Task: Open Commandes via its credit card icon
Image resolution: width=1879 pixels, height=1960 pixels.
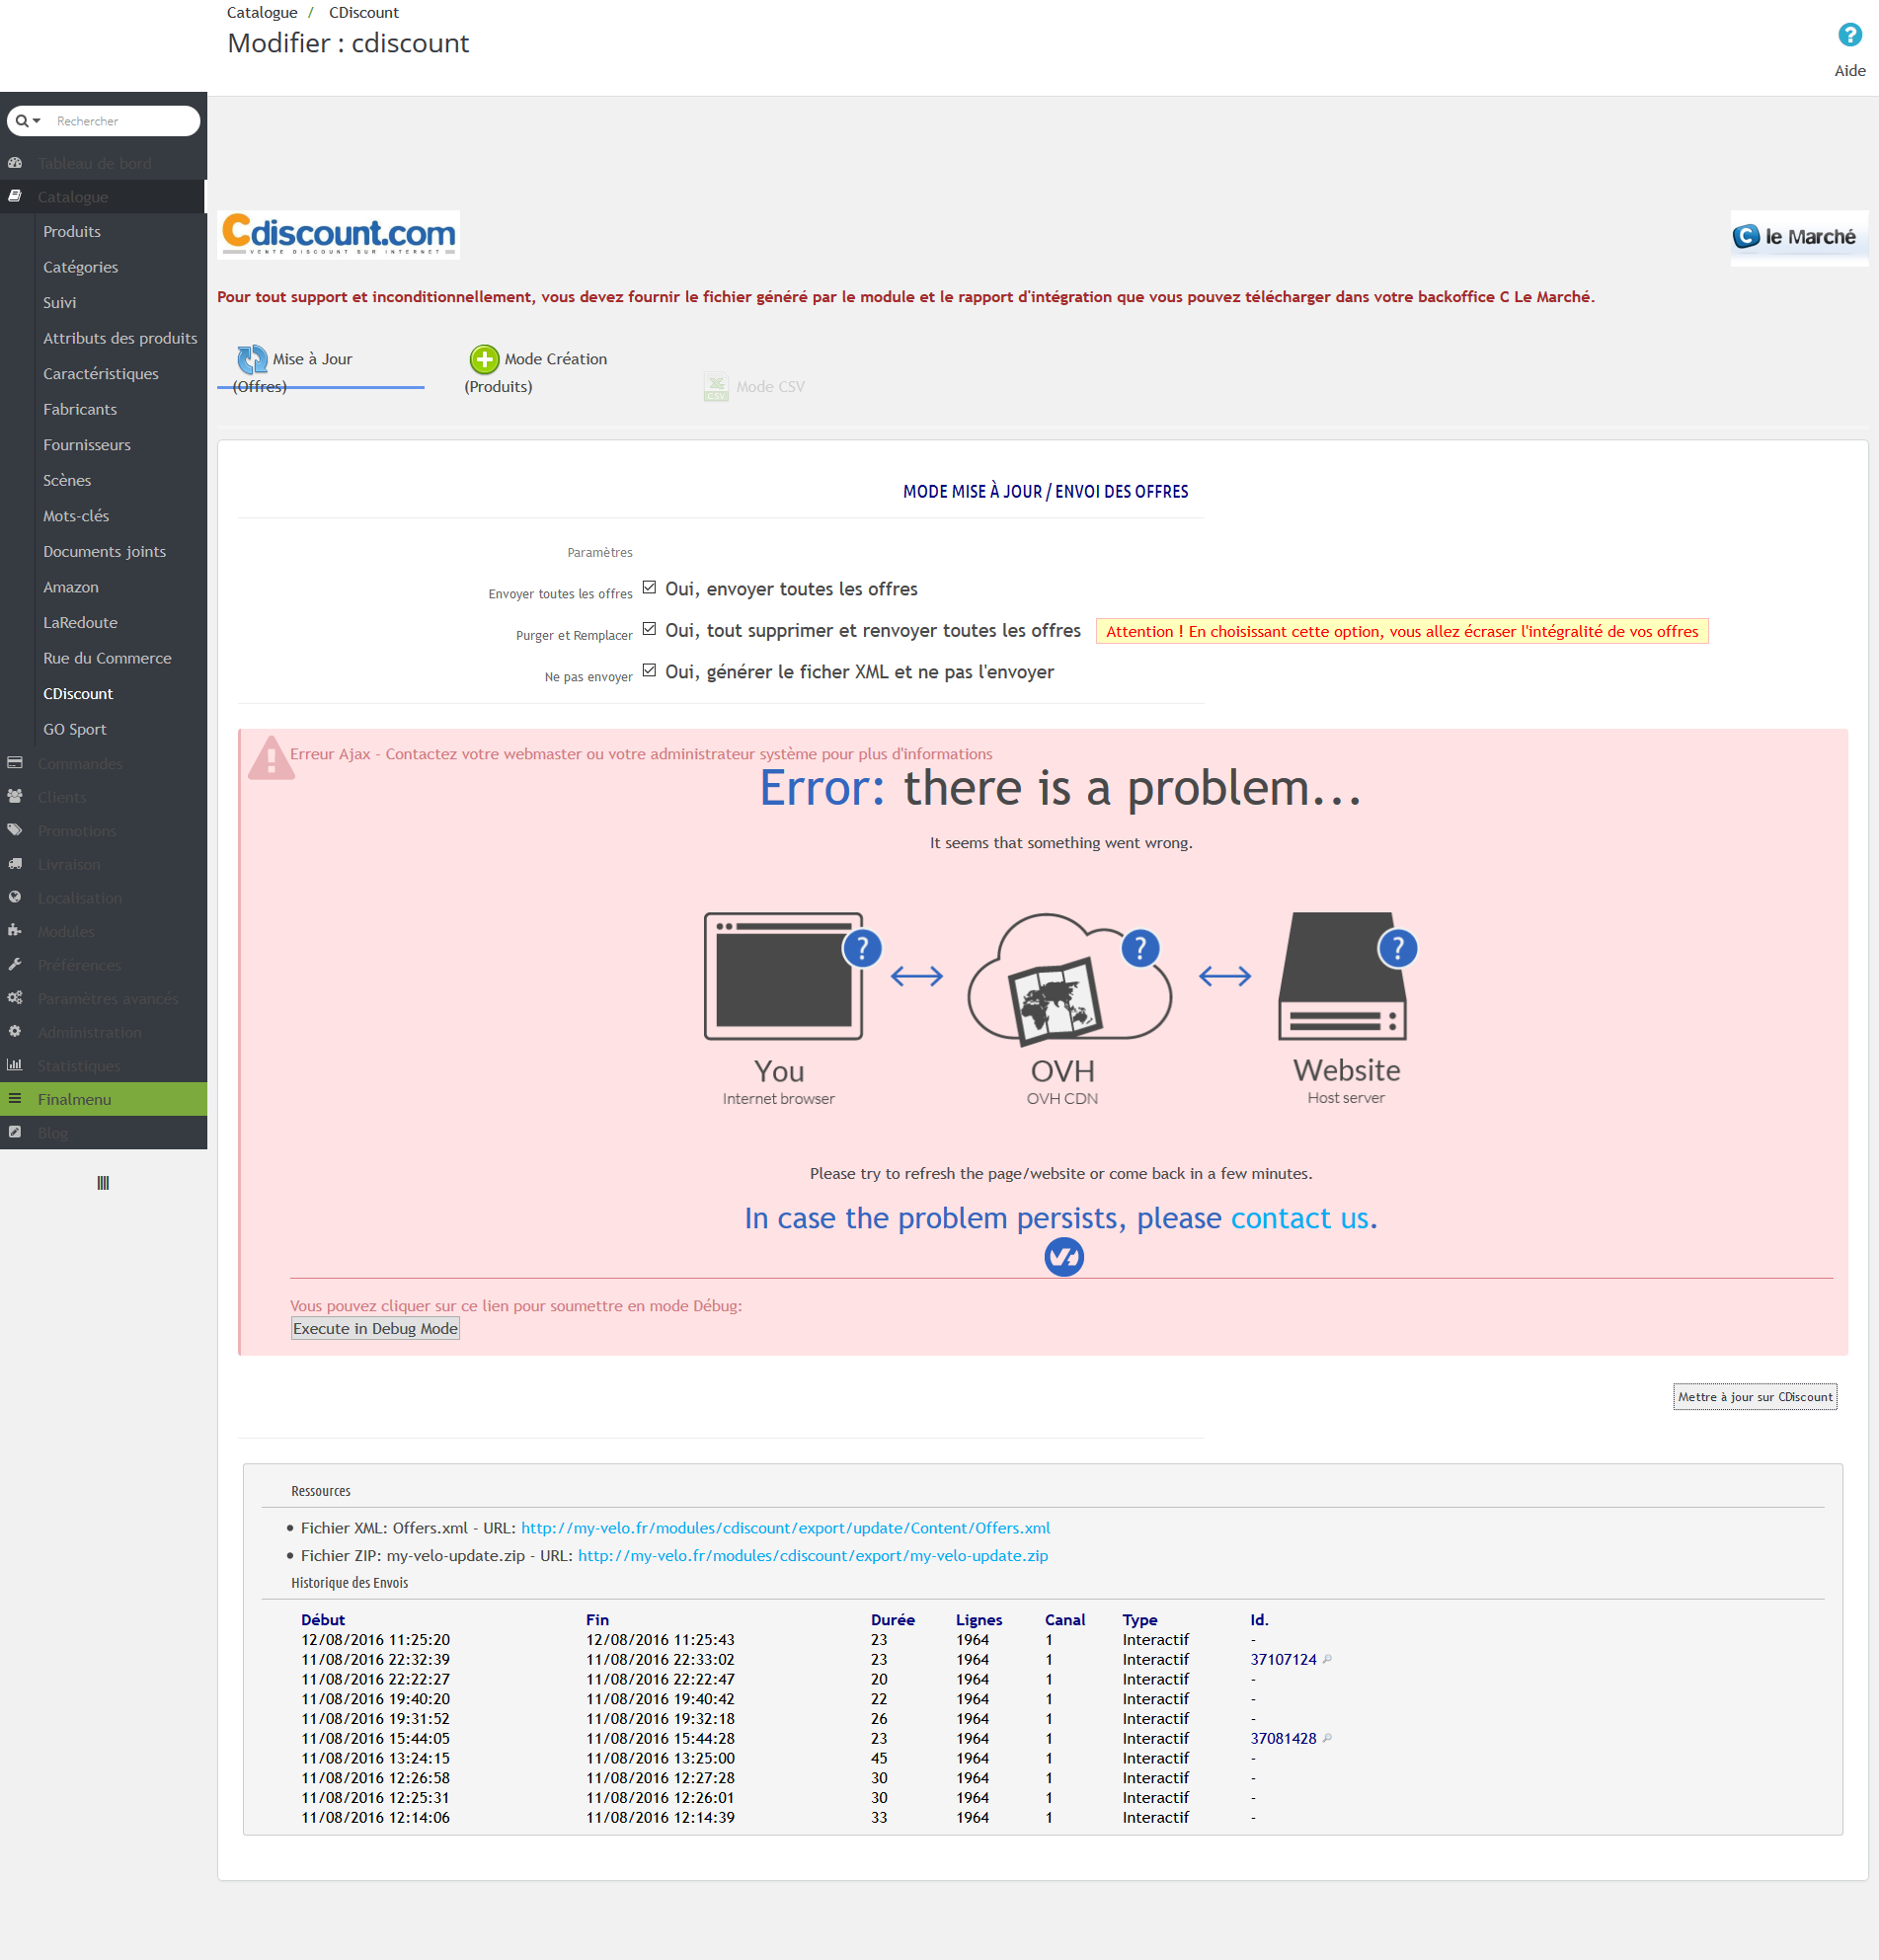Action: 15,763
